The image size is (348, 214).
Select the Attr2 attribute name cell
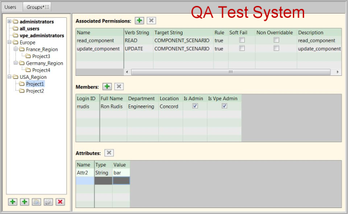pos(85,173)
